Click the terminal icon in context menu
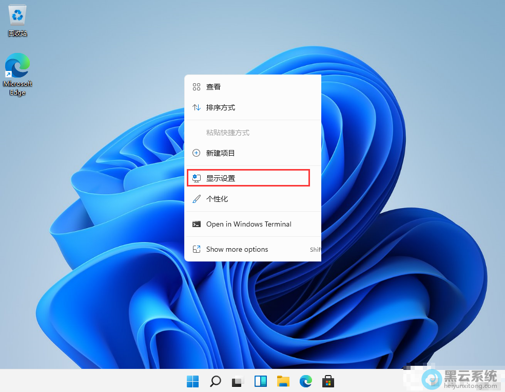The width and height of the screenshot is (505, 392). [196, 224]
